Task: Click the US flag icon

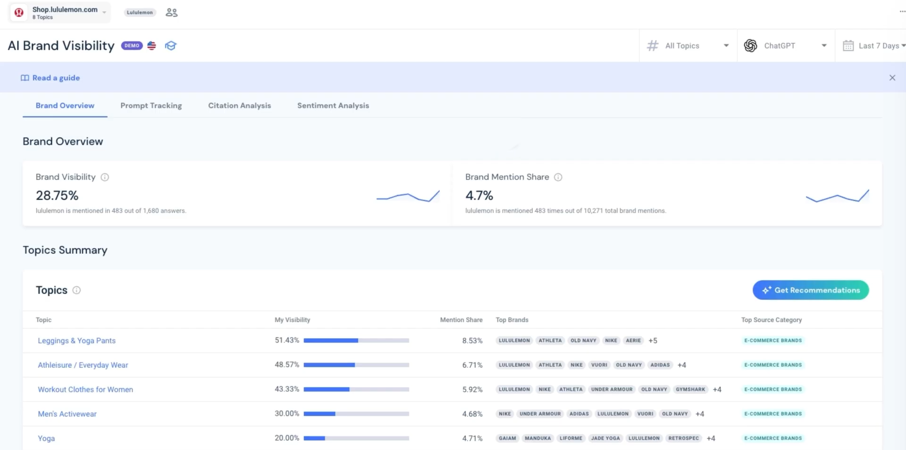Action: [151, 46]
